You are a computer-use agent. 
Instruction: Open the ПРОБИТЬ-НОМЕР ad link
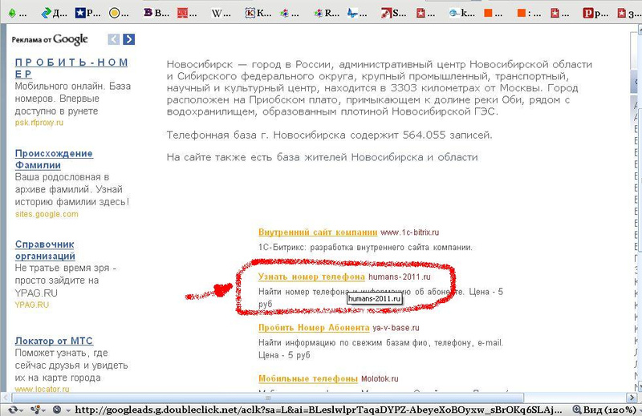click(71, 68)
